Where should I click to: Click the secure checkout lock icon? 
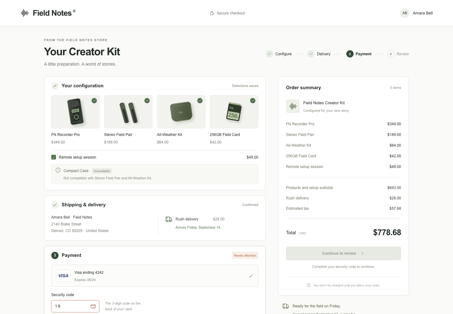point(212,13)
